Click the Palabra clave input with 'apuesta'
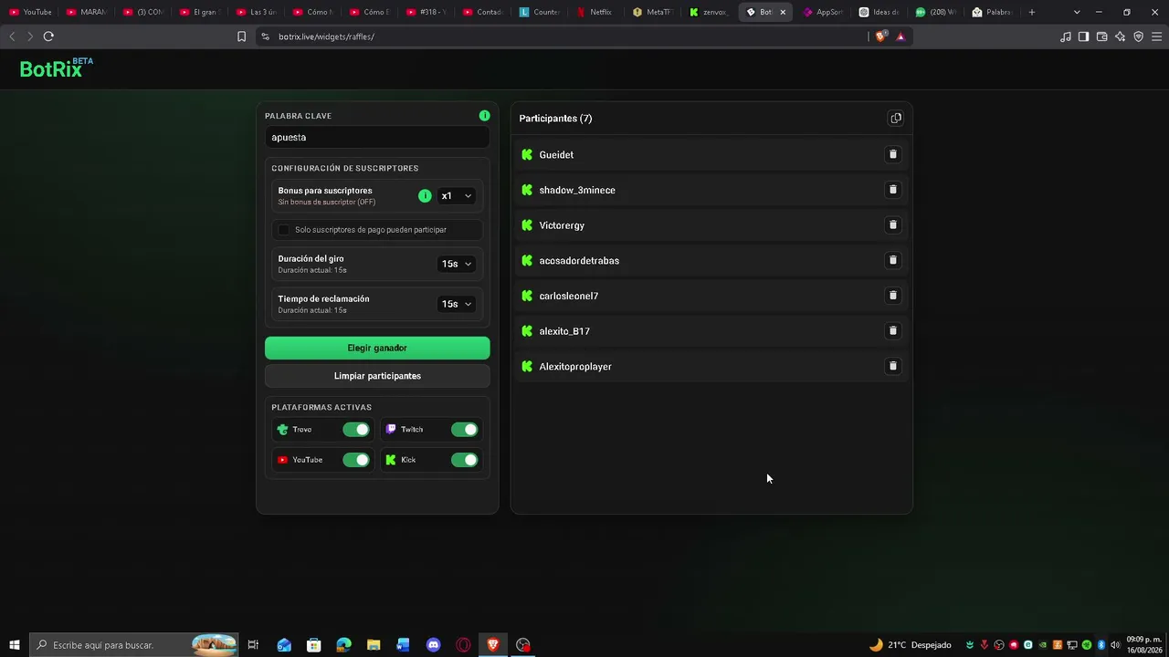This screenshot has height=657, width=1169. (377, 137)
